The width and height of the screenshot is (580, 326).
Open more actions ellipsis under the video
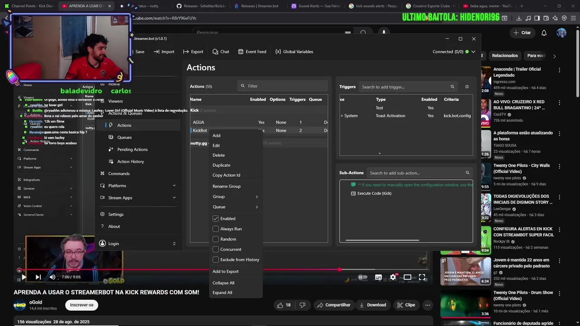point(427,305)
